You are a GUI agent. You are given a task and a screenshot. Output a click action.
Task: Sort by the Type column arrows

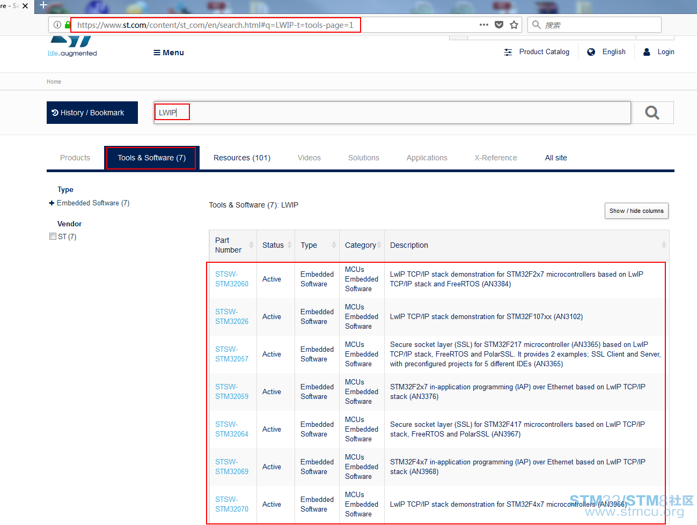pos(334,245)
